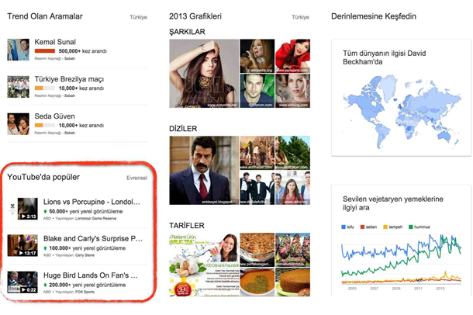
Task: Play the Lions vs Porcupine video thumbnail
Action: pos(27,209)
